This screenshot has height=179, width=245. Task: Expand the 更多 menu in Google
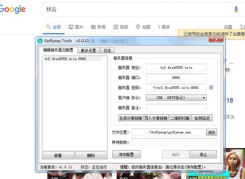pos(164,27)
